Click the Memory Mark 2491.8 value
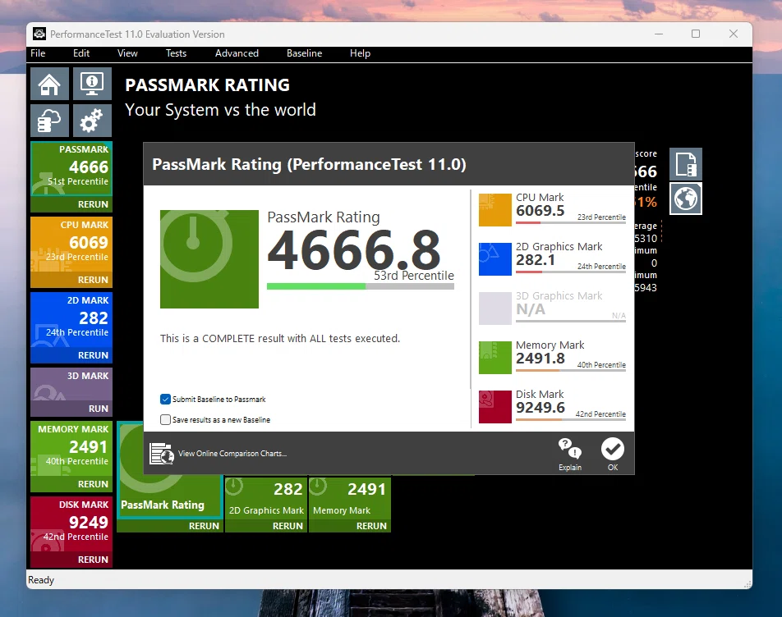Image resolution: width=782 pixels, height=617 pixels. (540, 359)
